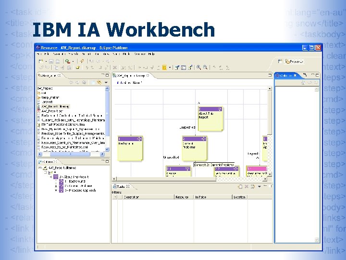Screen dimensions: 346x260
Task: Expand the 2 - Current Problems outline item
Action: pyautogui.click(x=56, y=186)
